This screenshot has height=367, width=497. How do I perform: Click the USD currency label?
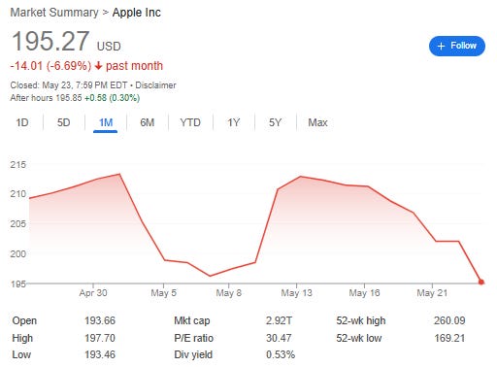tap(109, 47)
